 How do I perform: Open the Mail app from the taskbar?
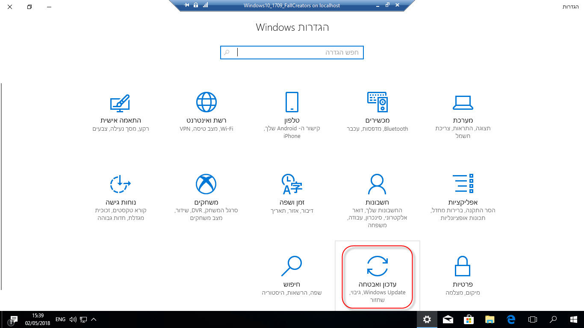point(448,319)
